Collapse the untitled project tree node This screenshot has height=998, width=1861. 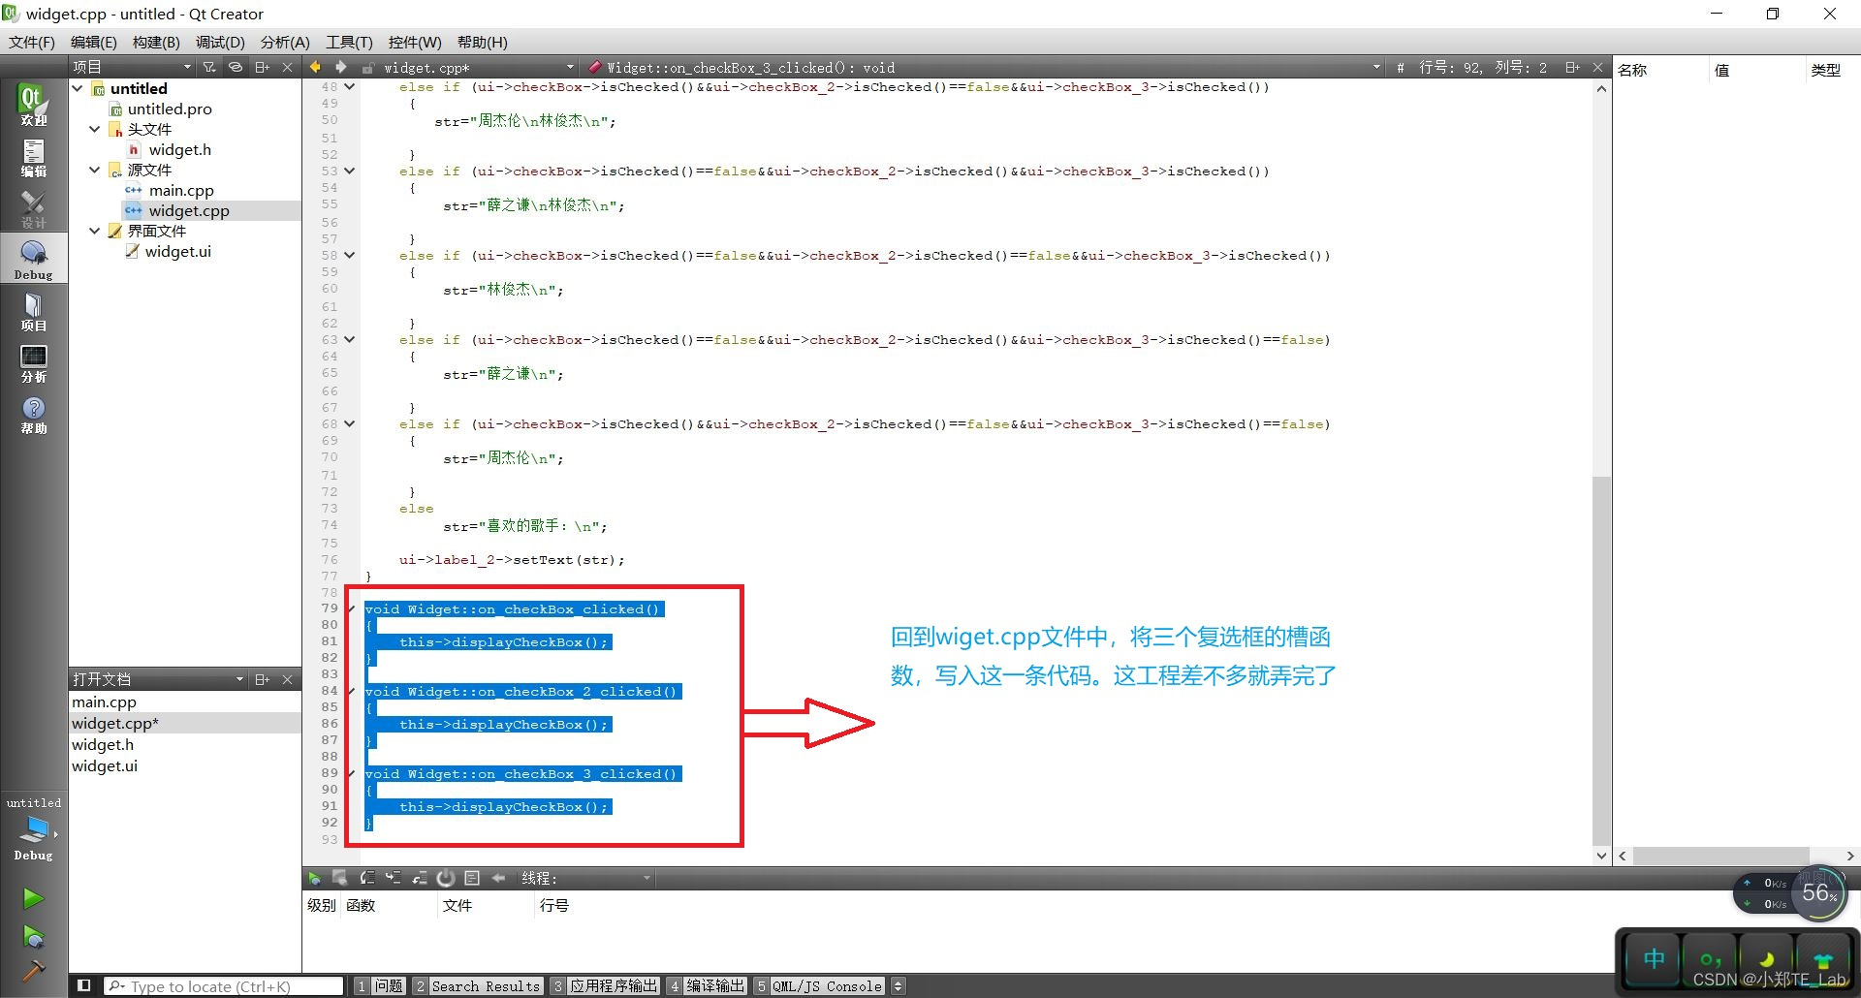tap(78, 88)
